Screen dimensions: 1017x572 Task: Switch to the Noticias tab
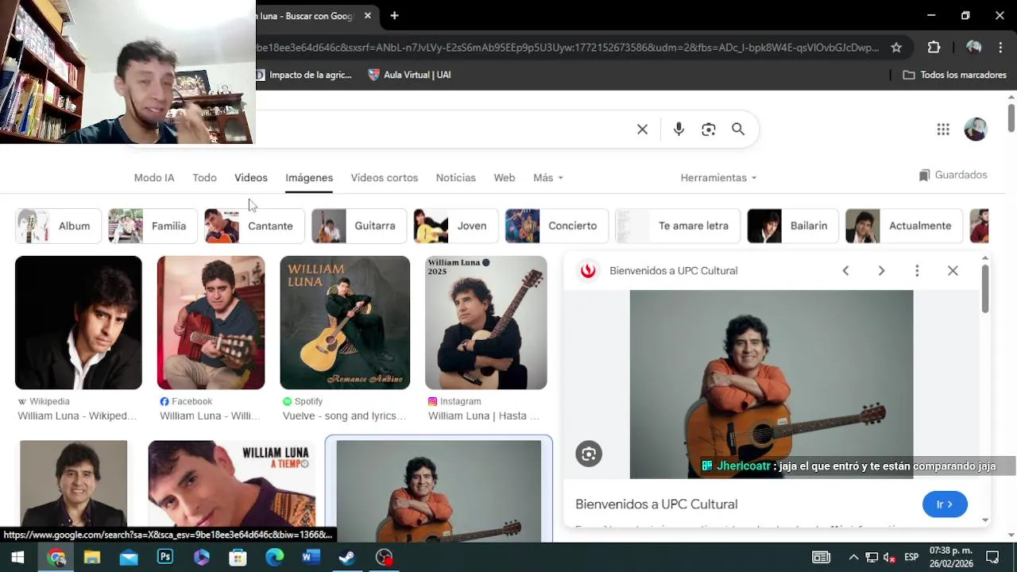pos(456,178)
